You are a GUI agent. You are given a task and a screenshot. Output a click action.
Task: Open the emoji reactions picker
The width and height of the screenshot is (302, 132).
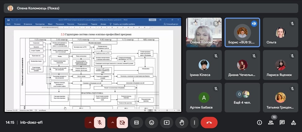pos(152,123)
